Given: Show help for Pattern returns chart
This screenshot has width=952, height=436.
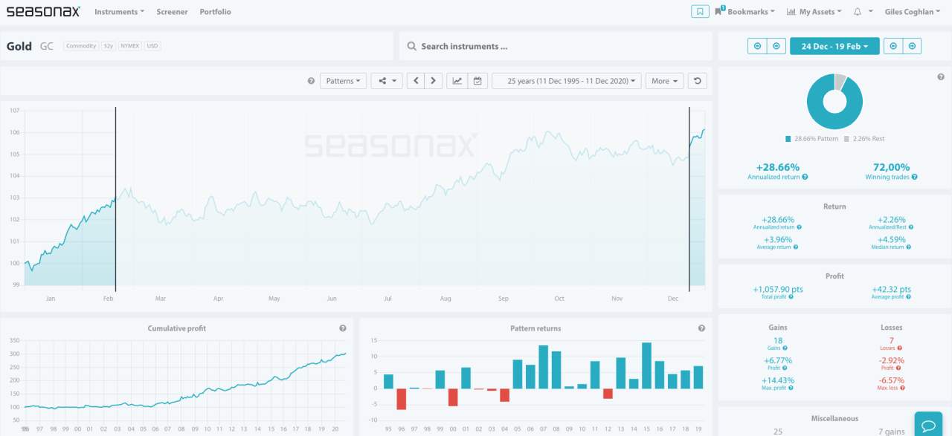Looking at the screenshot, I should point(701,328).
